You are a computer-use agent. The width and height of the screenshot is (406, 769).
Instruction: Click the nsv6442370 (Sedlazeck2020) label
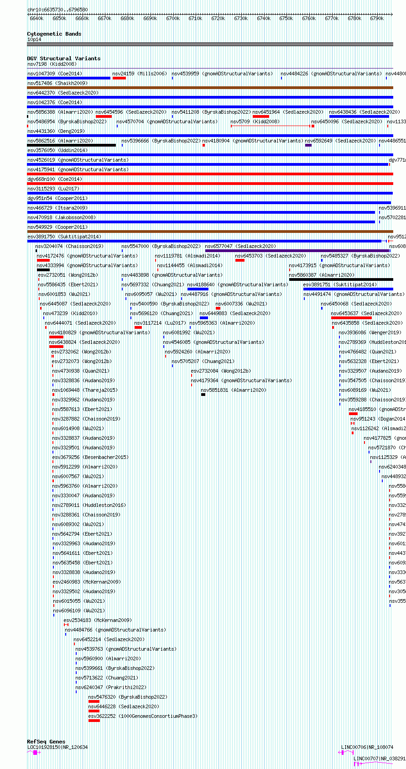(63, 93)
